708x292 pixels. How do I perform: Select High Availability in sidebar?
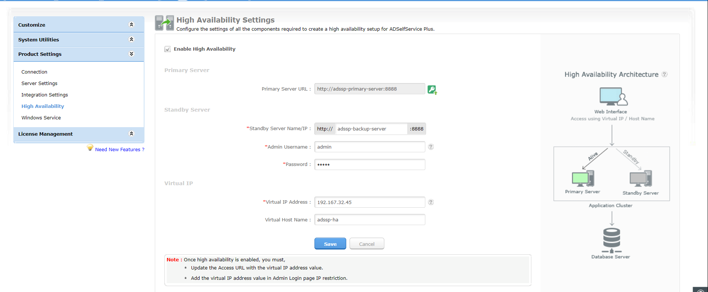[x=42, y=106]
